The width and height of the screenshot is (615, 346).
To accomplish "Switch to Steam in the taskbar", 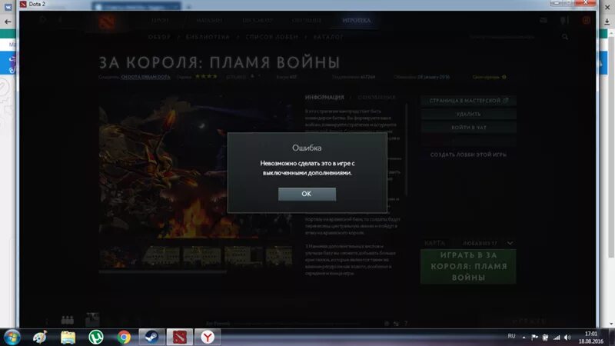I will click(x=151, y=337).
